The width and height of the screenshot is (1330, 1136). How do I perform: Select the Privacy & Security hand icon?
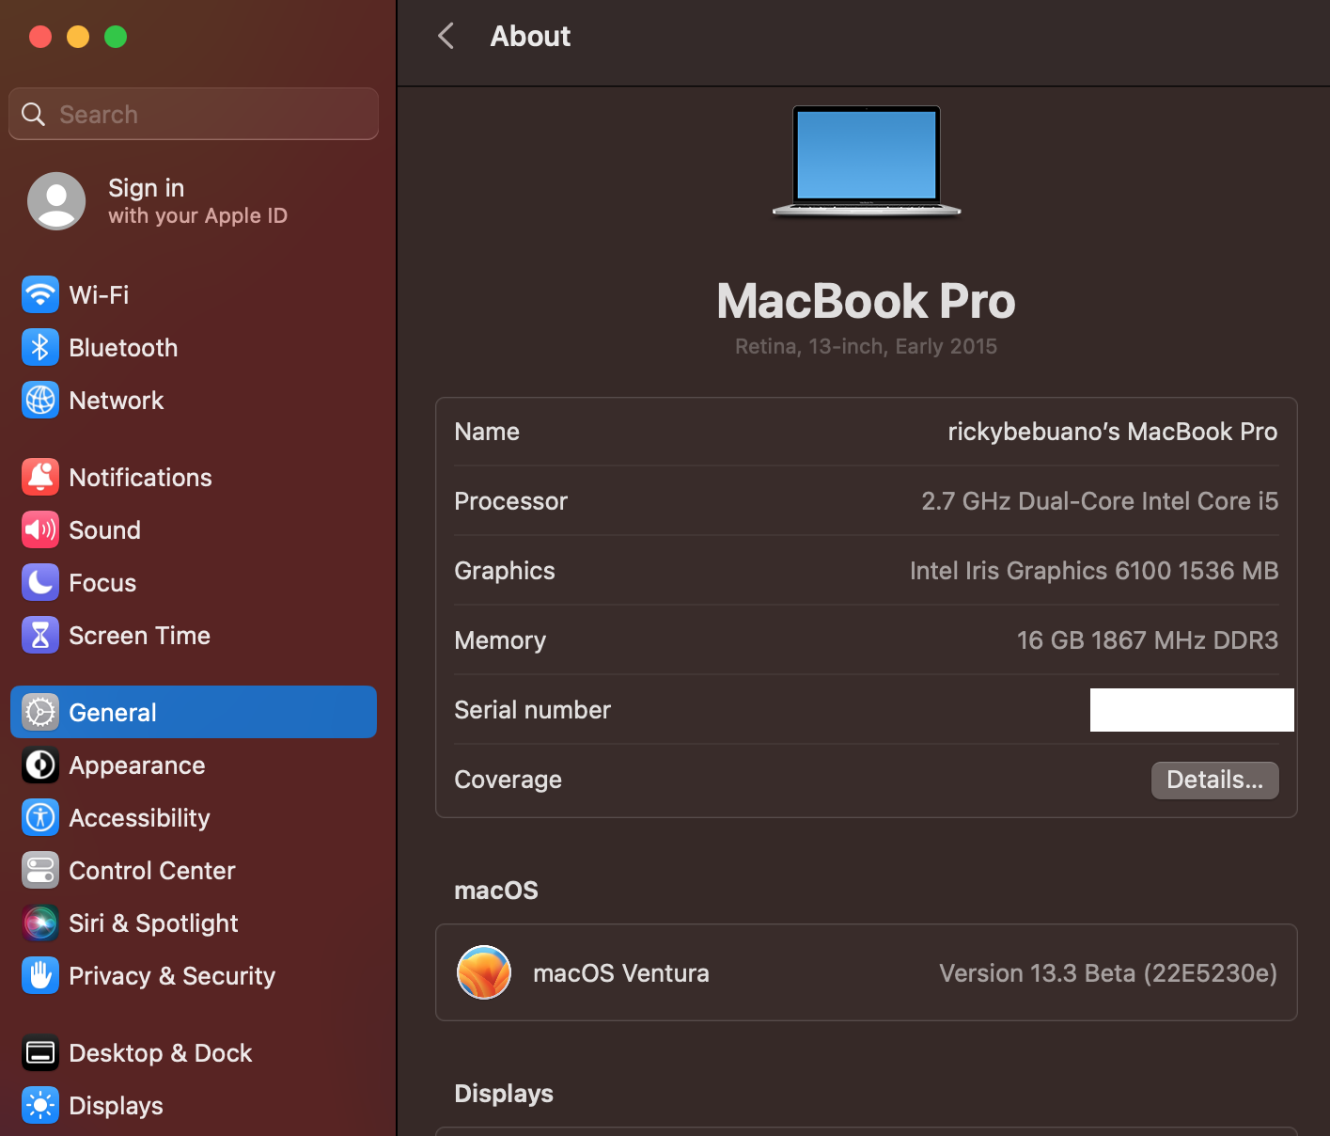click(x=39, y=975)
